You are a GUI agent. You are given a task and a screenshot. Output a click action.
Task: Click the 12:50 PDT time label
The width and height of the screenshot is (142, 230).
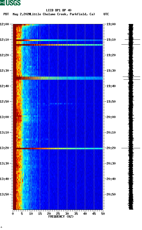point(4,102)
